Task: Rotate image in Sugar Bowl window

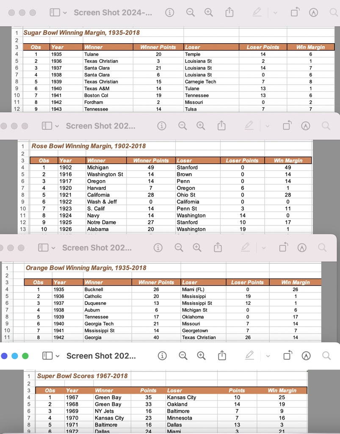Action: [295, 12]
